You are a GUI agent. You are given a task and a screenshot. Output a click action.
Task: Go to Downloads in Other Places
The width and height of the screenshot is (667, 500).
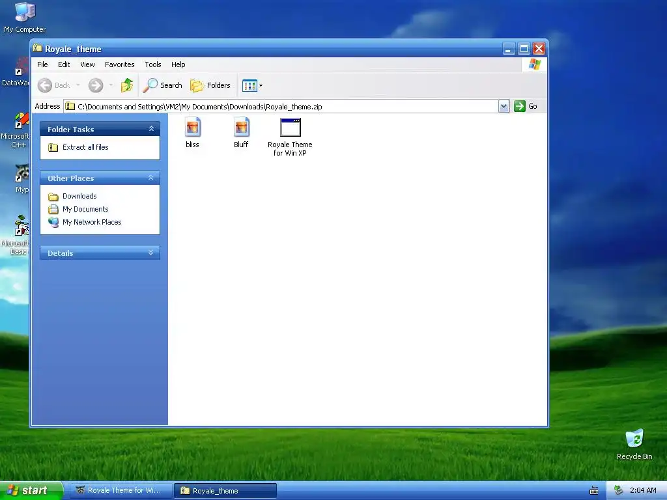pos(79,196)
